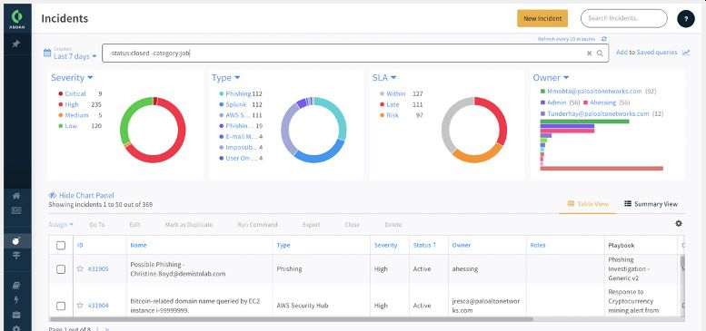
Task: Click the Roles column header
Action: point(538,245)
